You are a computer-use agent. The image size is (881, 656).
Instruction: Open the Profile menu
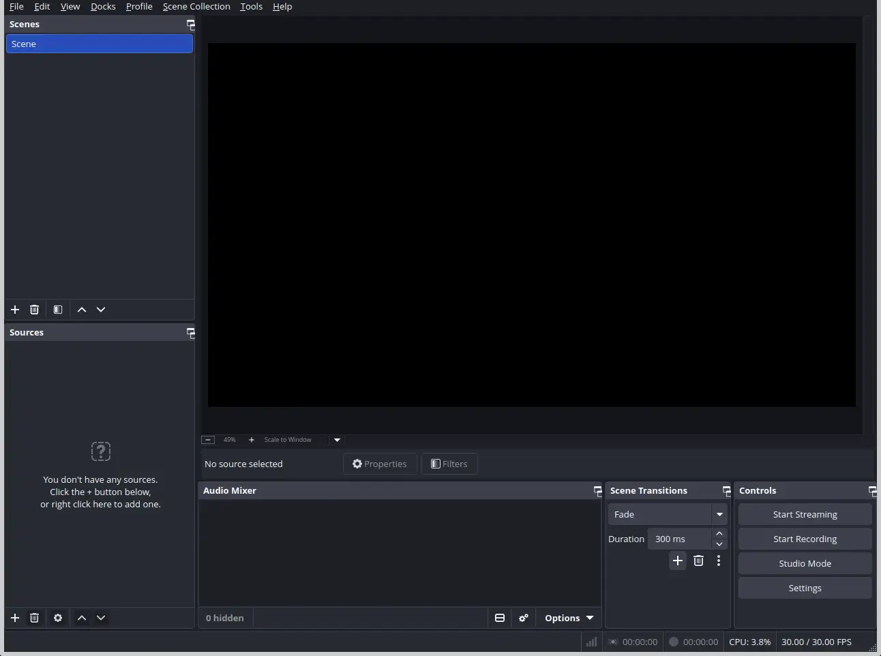pyautogui.click(x=139, y=7)
